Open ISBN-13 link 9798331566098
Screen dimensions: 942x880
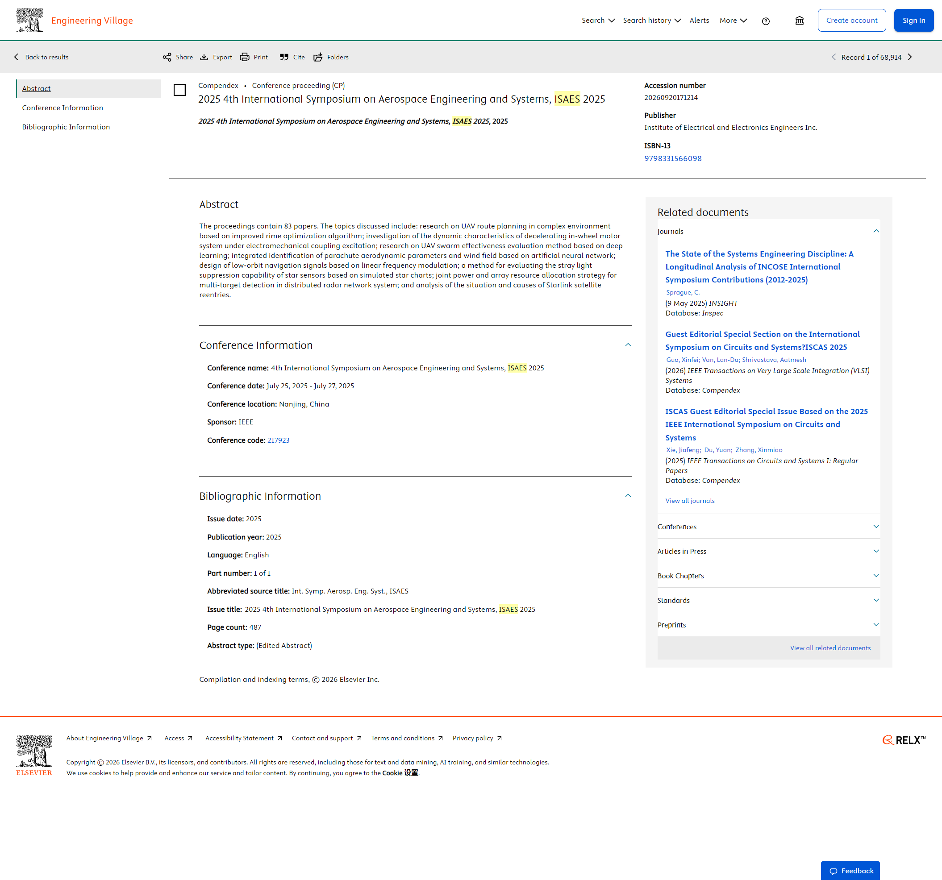point(672,159)
